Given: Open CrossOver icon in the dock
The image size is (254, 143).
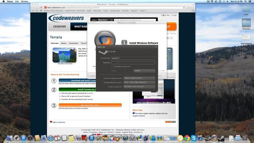Looking at the screenshot, I should [214, 138].
